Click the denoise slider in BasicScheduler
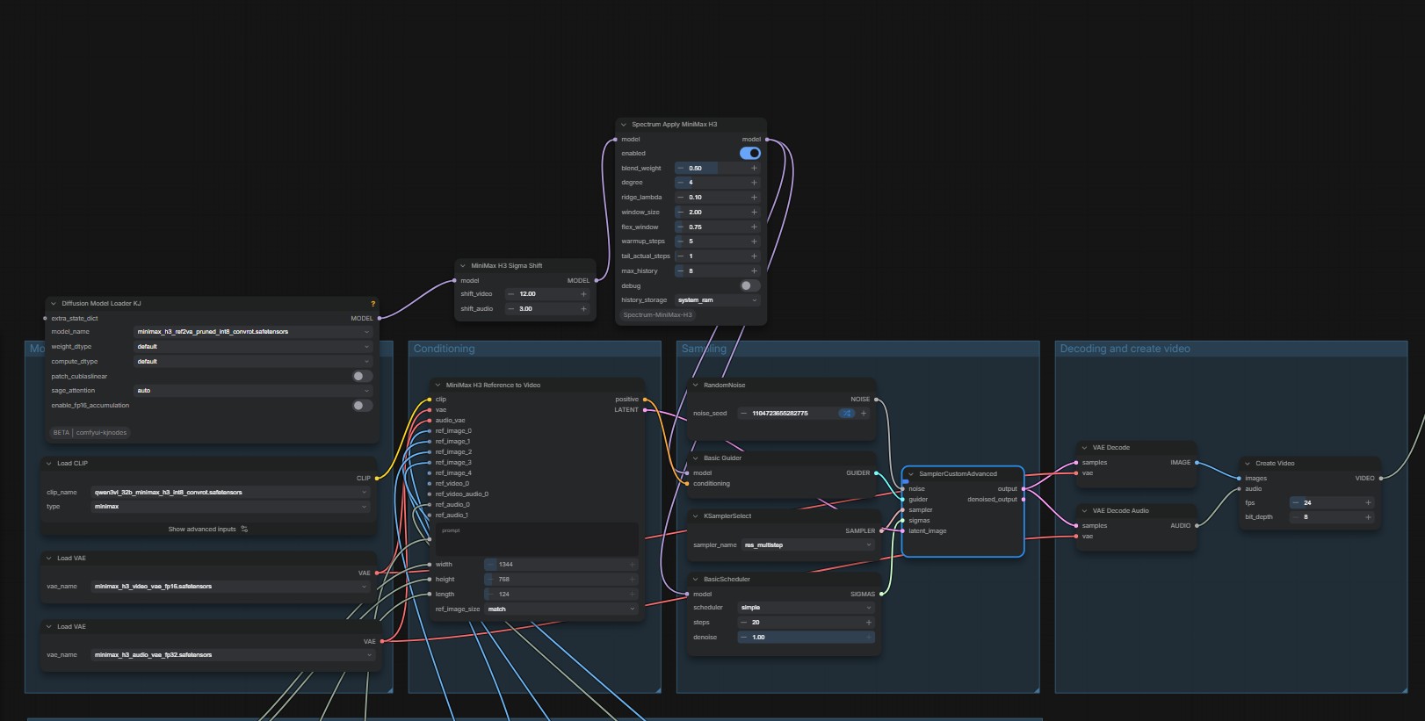The image size is (1425, 721). 806,638
